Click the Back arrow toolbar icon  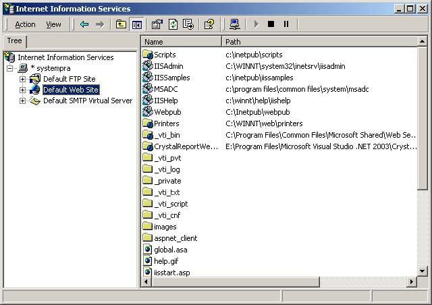[x=84, y=24]
